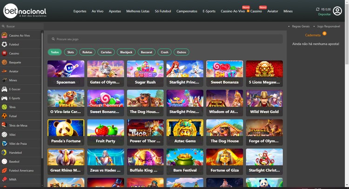Open the Aztec Gems game
This screenshot has height=189, width=349.
tap(185, 132)
